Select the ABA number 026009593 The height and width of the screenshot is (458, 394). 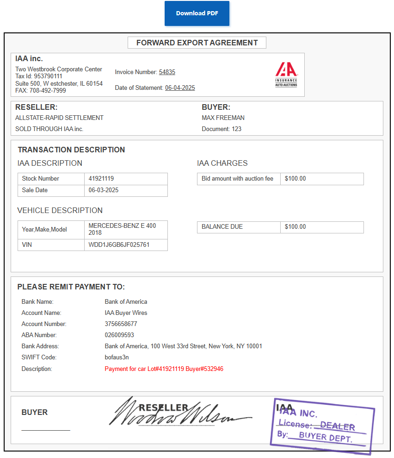pyautogui.click(x=119, y=335)
